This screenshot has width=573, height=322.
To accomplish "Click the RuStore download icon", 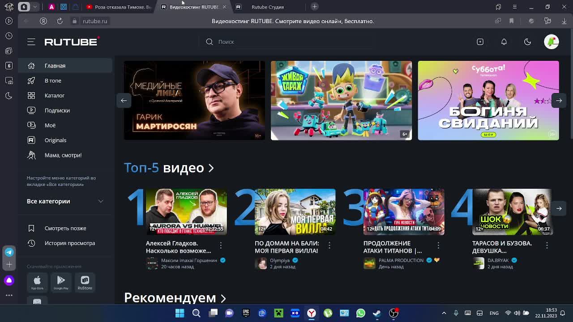I will click(85, 282).
